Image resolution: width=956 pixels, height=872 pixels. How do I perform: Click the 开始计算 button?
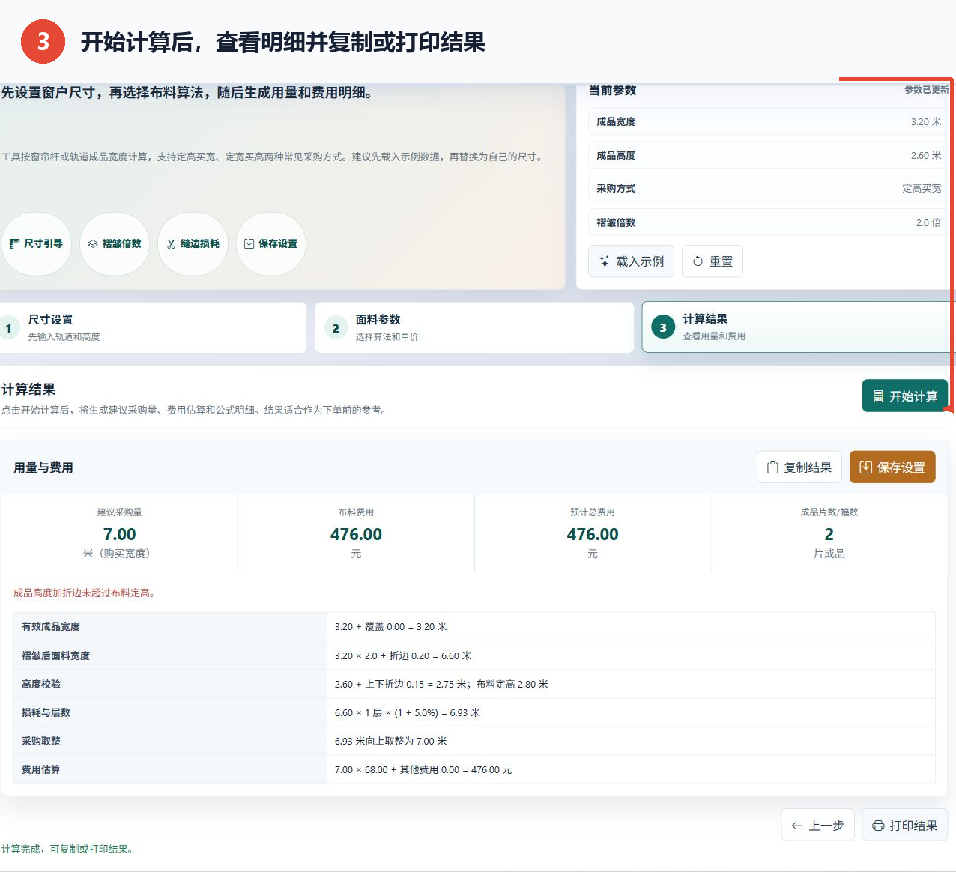[x=905, y=396]
